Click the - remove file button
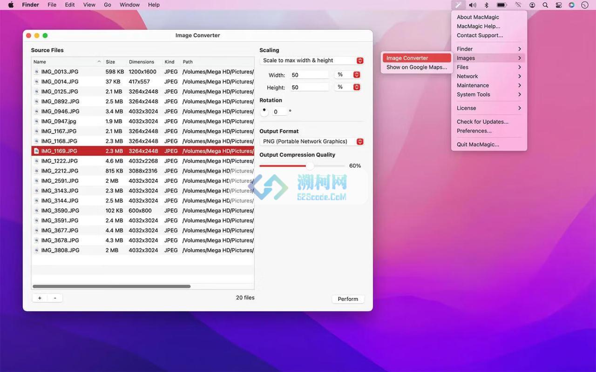The image size is (596, 372). point(55,298)
